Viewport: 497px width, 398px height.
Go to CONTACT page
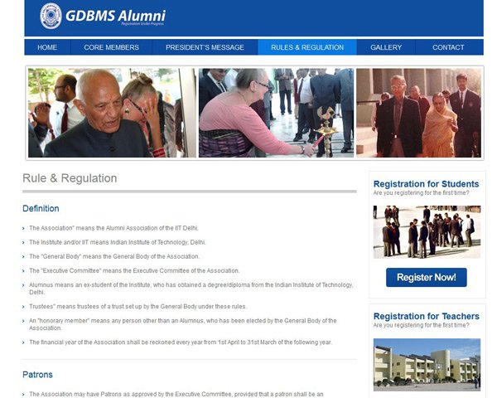pyautogui.click(x=448, y=47)
